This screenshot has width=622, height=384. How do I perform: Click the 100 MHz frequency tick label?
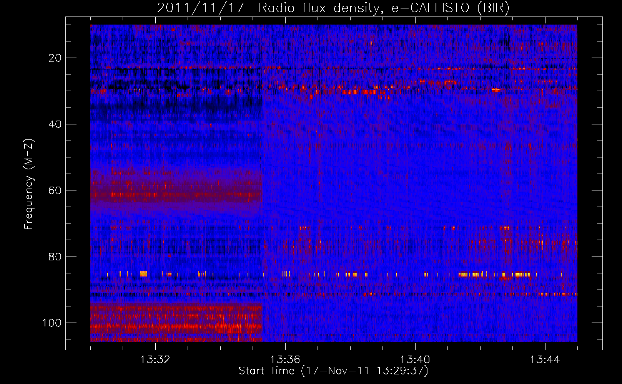point(52,323)
